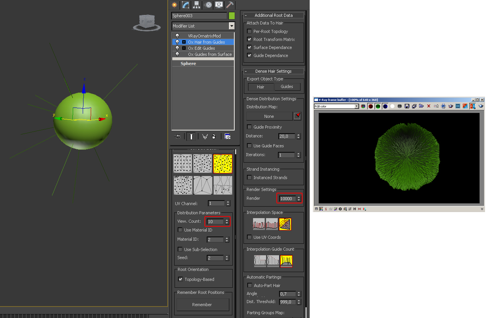Click the Remember root positions button
The width and height of the screenshot is (490, 318).
(x=202, y=305)
